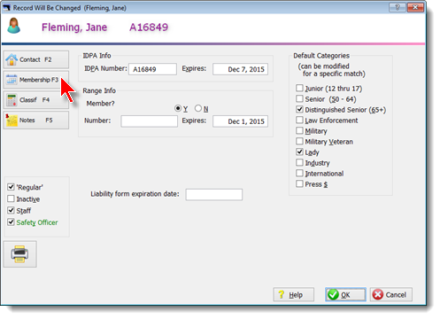Click the Range Number input field
440x319 pixels.
tap(149, 121)
